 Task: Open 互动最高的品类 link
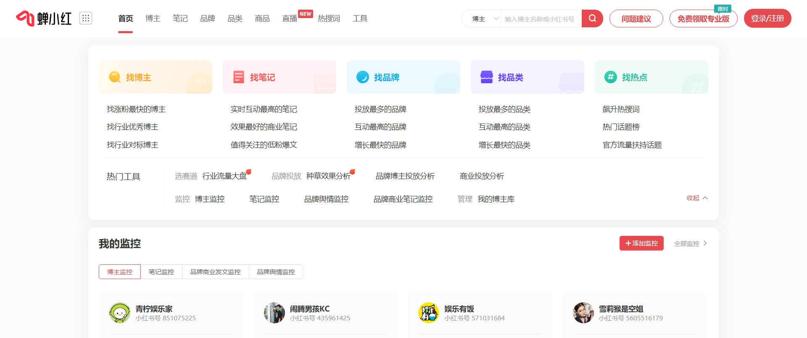click(504, 127)
